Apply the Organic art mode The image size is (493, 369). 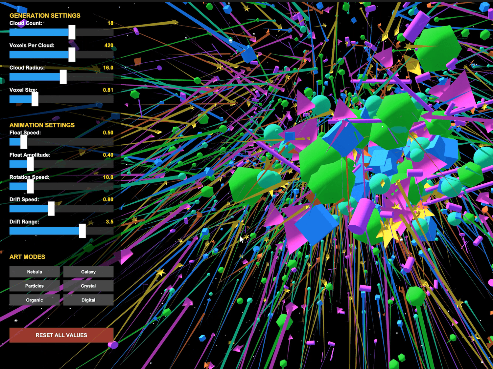click(x=35, y=300)
